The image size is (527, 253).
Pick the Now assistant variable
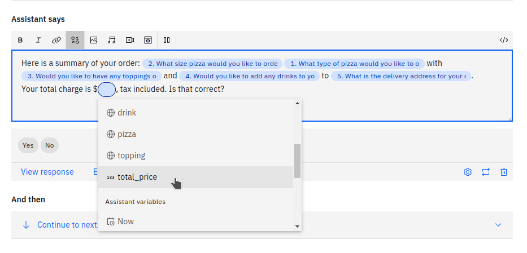coord(125,221)
